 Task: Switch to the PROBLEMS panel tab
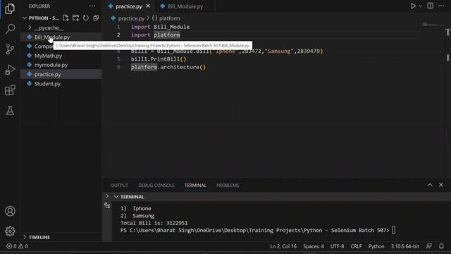(x=228, y=185)
